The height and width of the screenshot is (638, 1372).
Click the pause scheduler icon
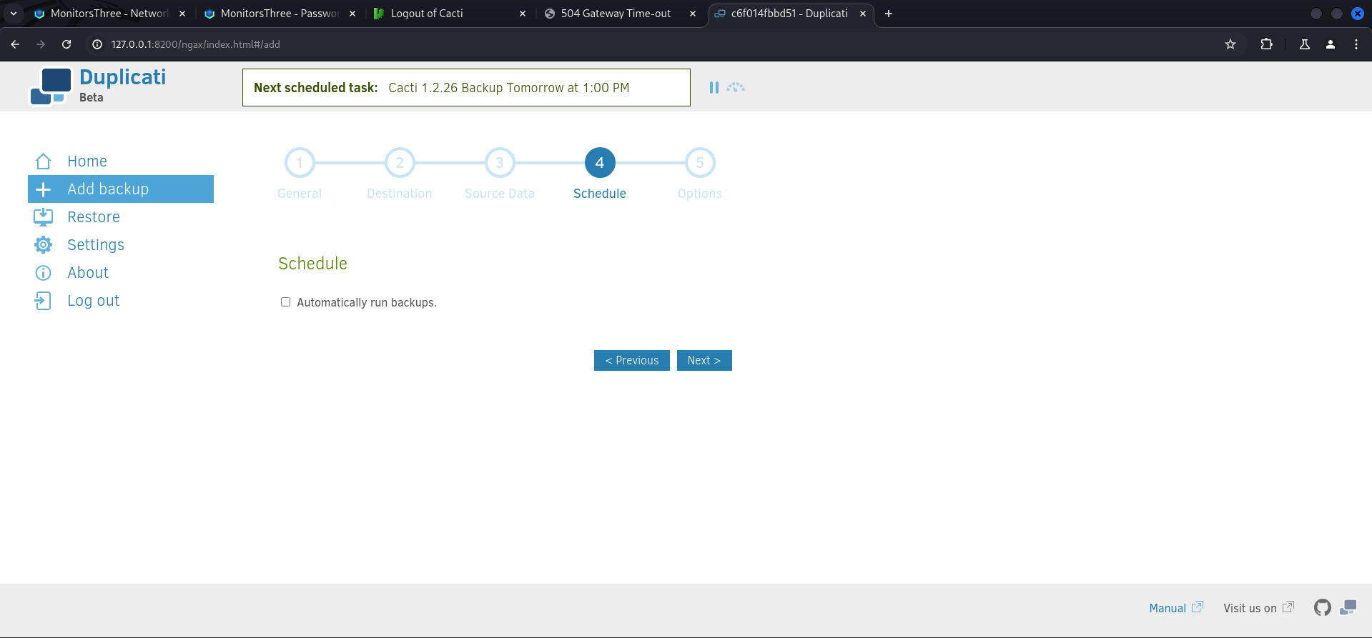[x=714, y=87]
